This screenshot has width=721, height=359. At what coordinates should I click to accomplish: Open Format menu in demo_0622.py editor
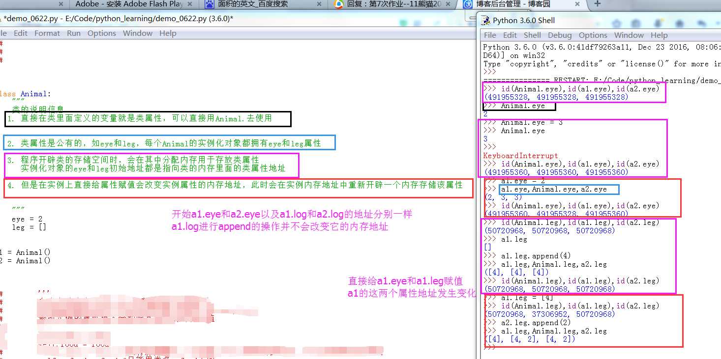tap(47, 33)
